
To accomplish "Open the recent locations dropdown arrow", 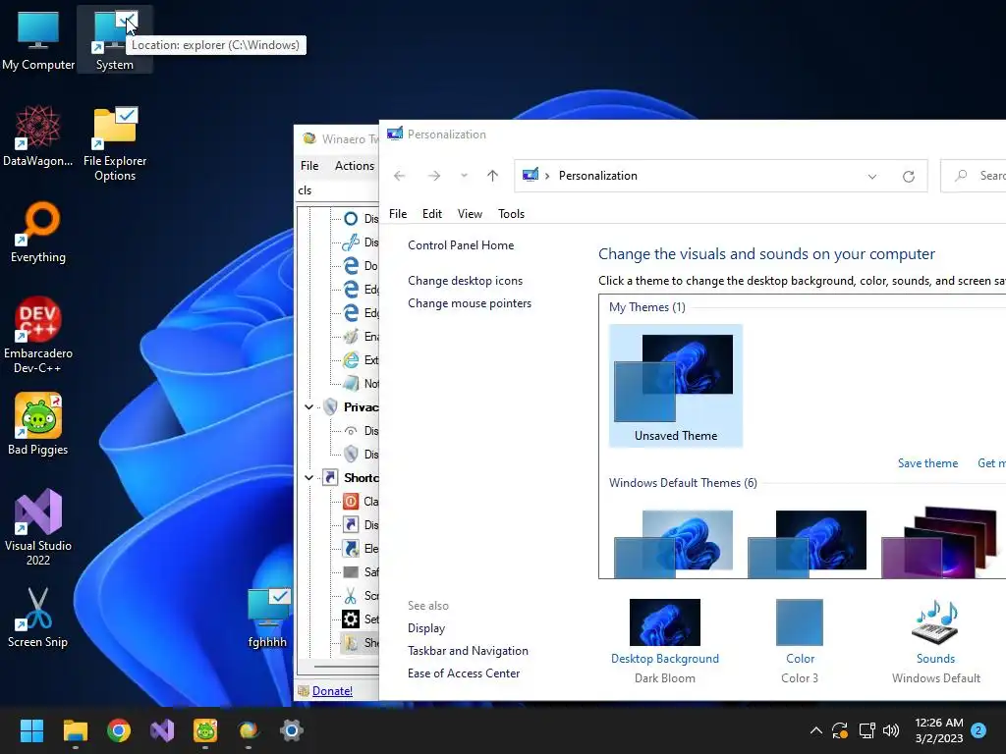I will [464, 176].
